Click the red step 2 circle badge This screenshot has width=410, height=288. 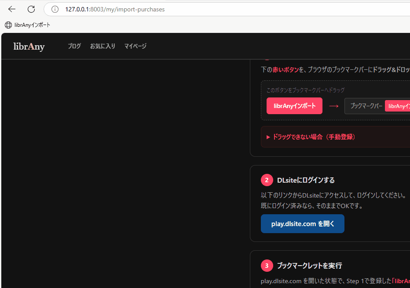(267, 180)
